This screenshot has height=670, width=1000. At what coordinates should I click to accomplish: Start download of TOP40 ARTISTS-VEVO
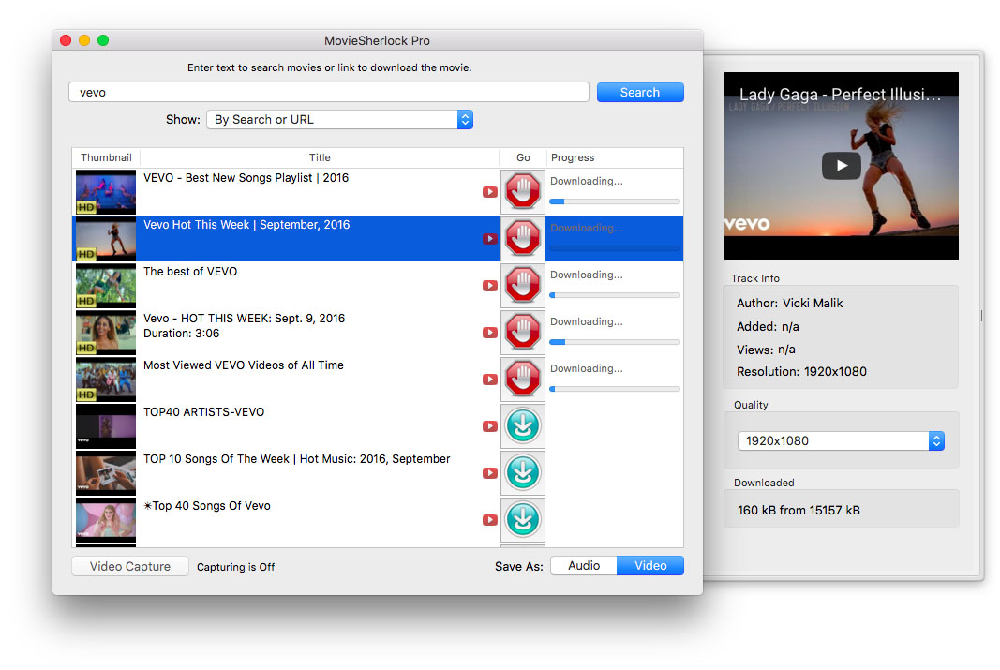(523, 425)
